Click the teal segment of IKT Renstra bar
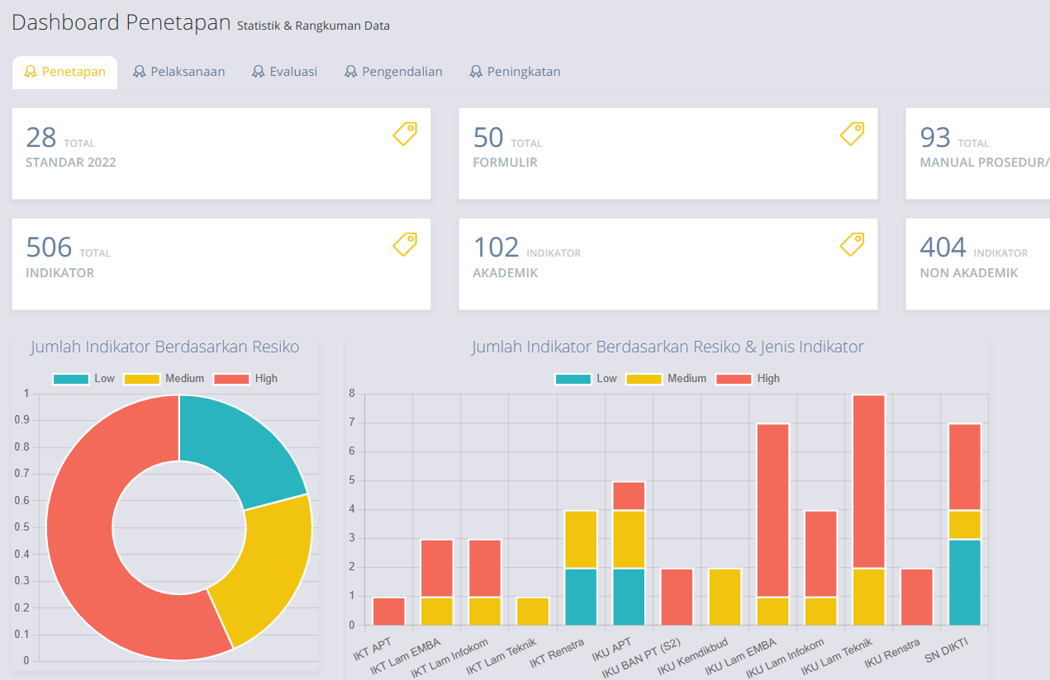The image size is (1050, 680). point(581,597)
